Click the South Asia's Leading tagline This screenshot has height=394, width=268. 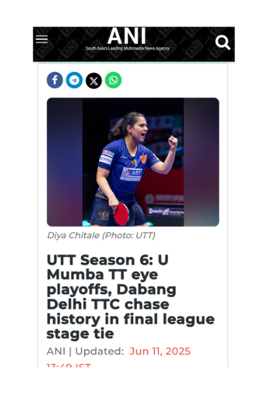pyautogui.click(x=127, y=49)
